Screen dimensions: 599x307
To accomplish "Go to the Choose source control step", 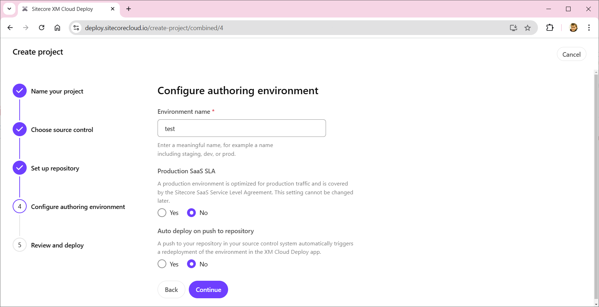I will 62,130.
